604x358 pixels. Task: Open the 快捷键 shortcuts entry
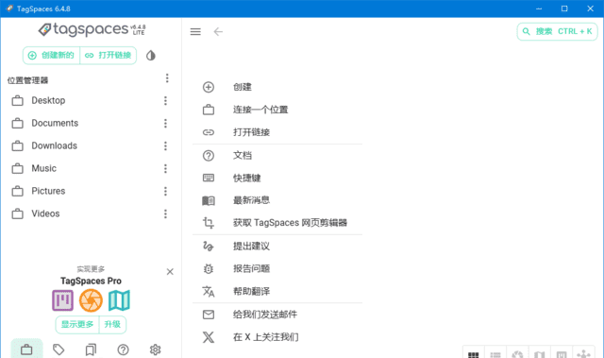coord(277,178)
